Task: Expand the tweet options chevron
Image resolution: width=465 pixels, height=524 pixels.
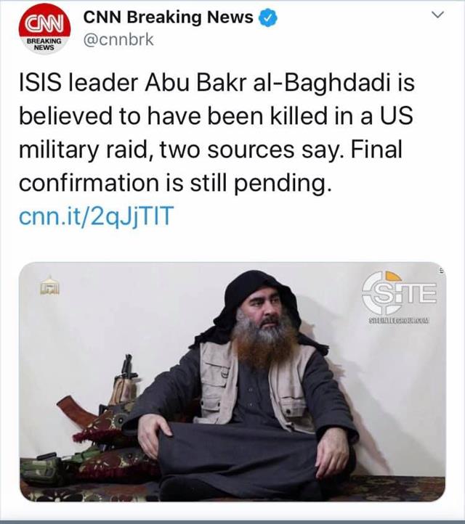Action: coord(437,15)
